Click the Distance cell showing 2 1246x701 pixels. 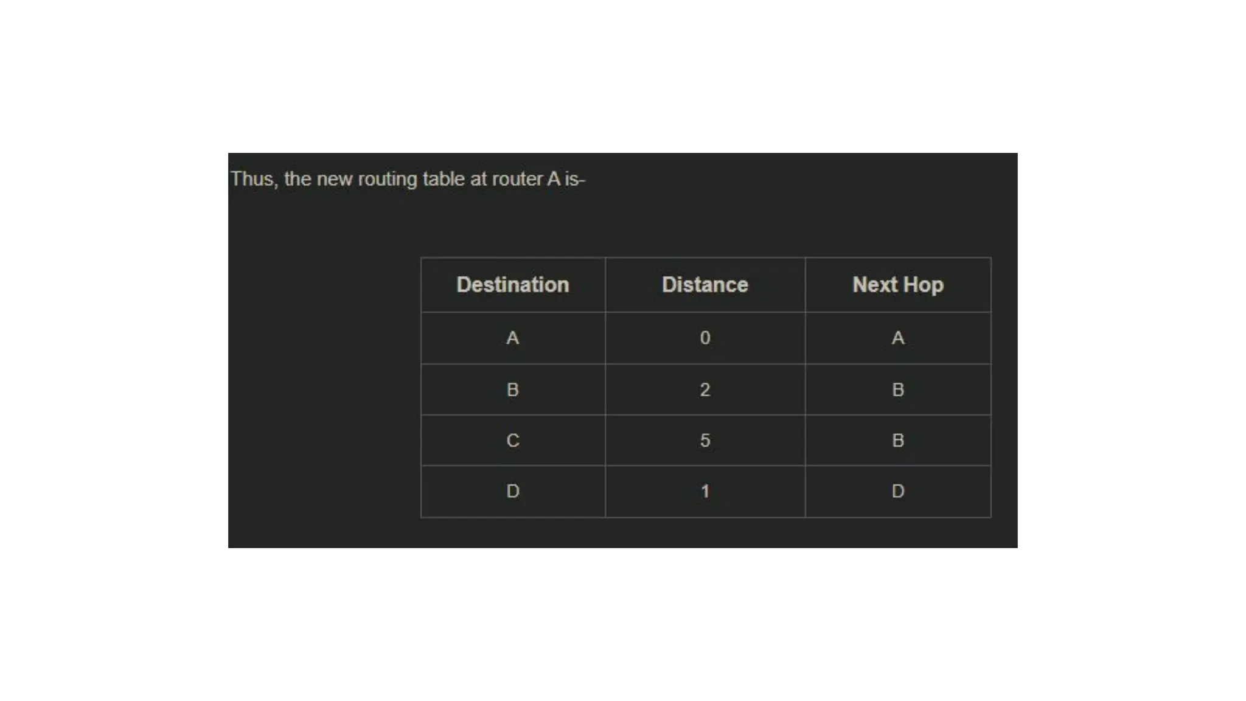[705, 389]
